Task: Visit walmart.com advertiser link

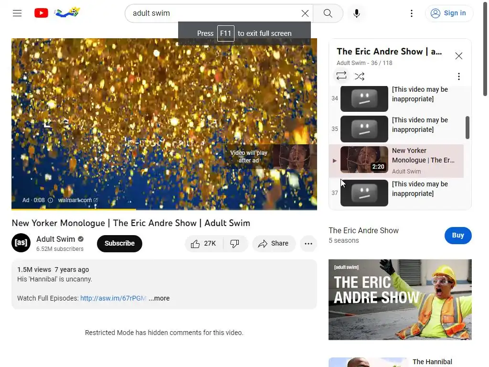Action: coord(77,200)
